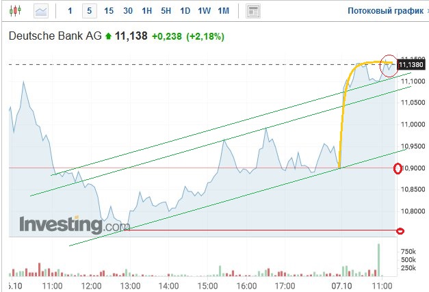Choose the 1W timeframe

[x=205, y=11]
